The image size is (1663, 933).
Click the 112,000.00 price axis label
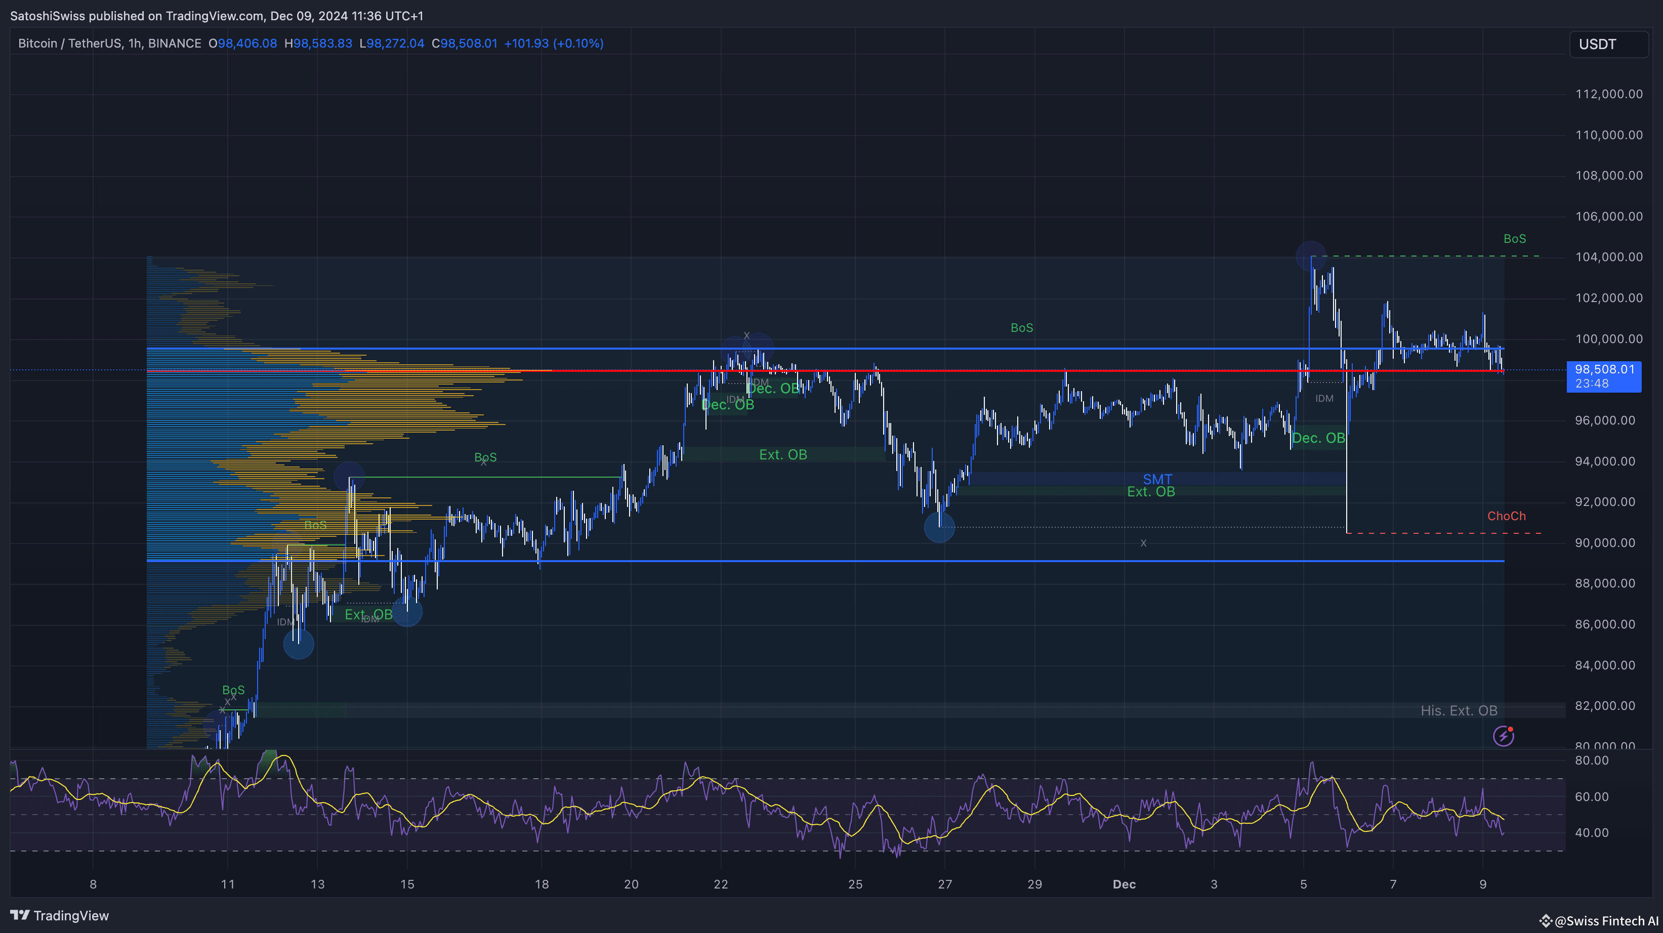1609,94
